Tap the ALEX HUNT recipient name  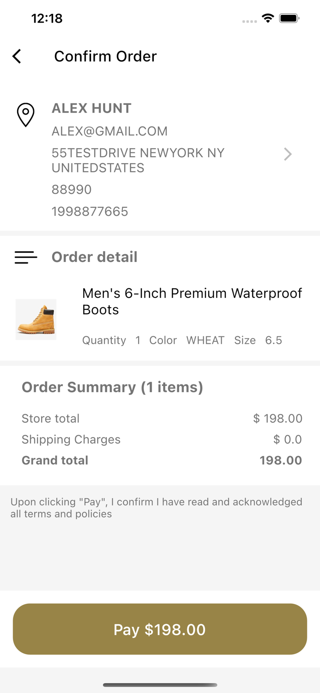click(91, 108)
